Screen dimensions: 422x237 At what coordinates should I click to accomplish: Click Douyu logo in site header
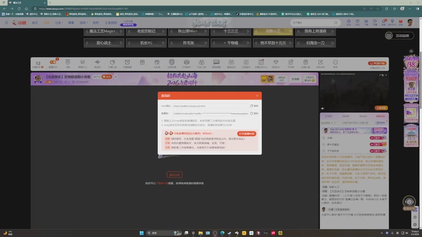(x=19, y=23)
